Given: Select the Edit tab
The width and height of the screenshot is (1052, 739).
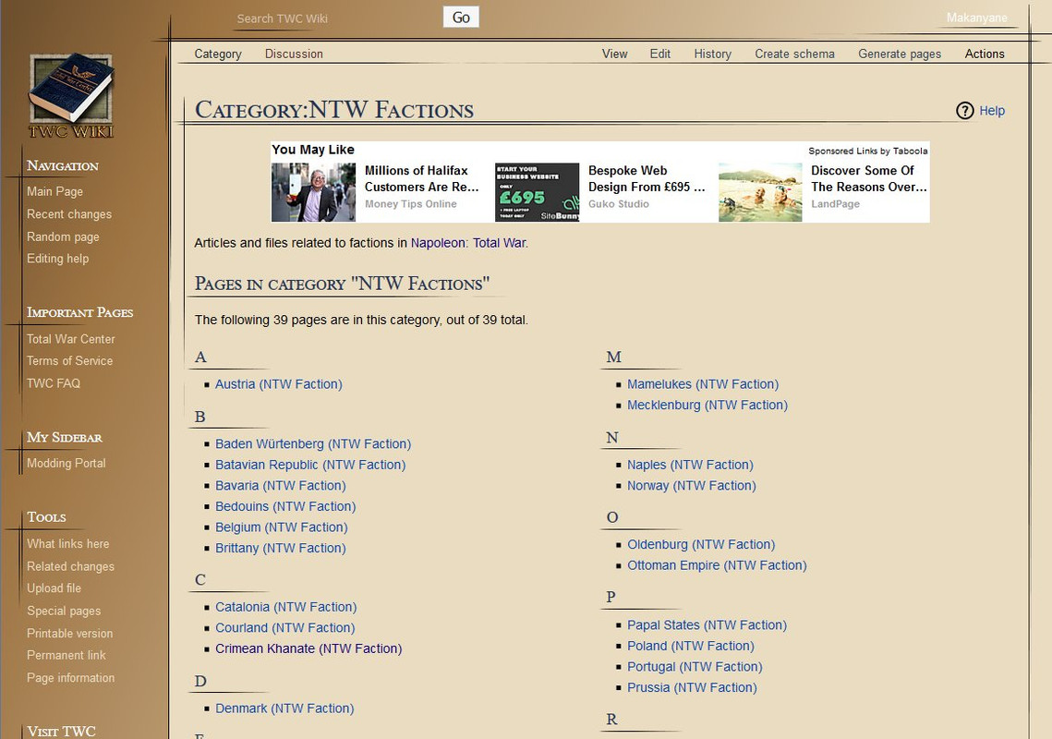Looking at the screenshot, I should 660,54.
